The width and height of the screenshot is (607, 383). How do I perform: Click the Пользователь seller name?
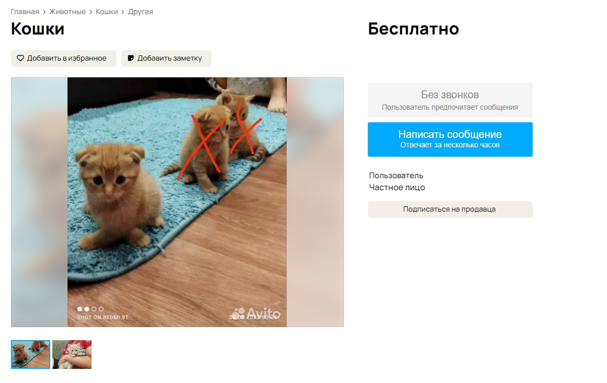[396, 176]
